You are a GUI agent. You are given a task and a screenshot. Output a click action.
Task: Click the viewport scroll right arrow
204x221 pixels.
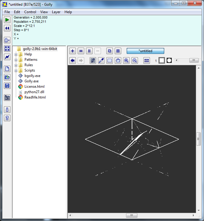(x=193, y=215)
